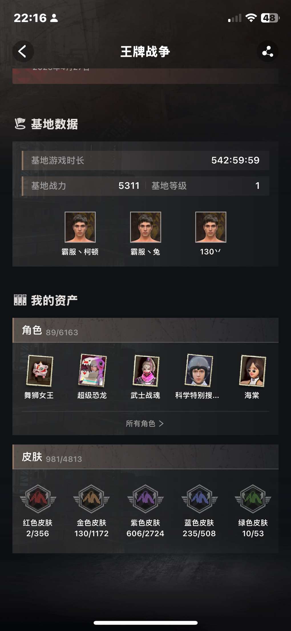
Task: View avatar of player 霸服丶柯顿
Action: click(x=80, y=227)
